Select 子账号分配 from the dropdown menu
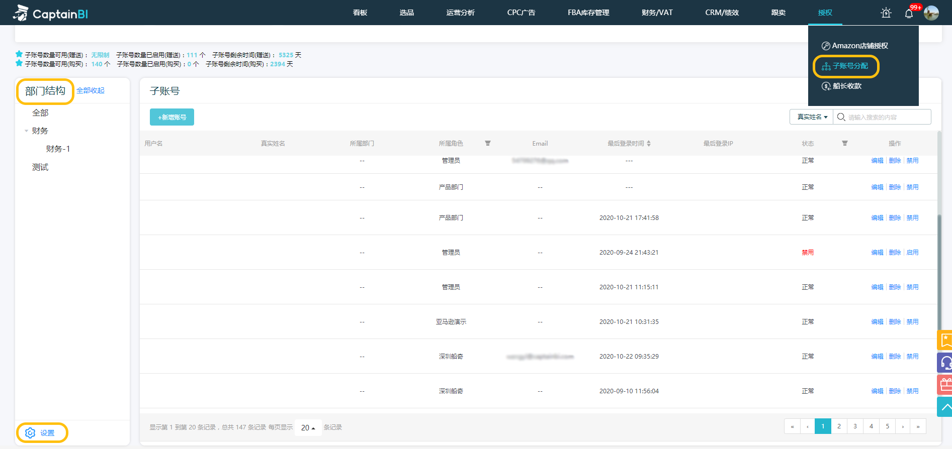 tap(850, 66)
